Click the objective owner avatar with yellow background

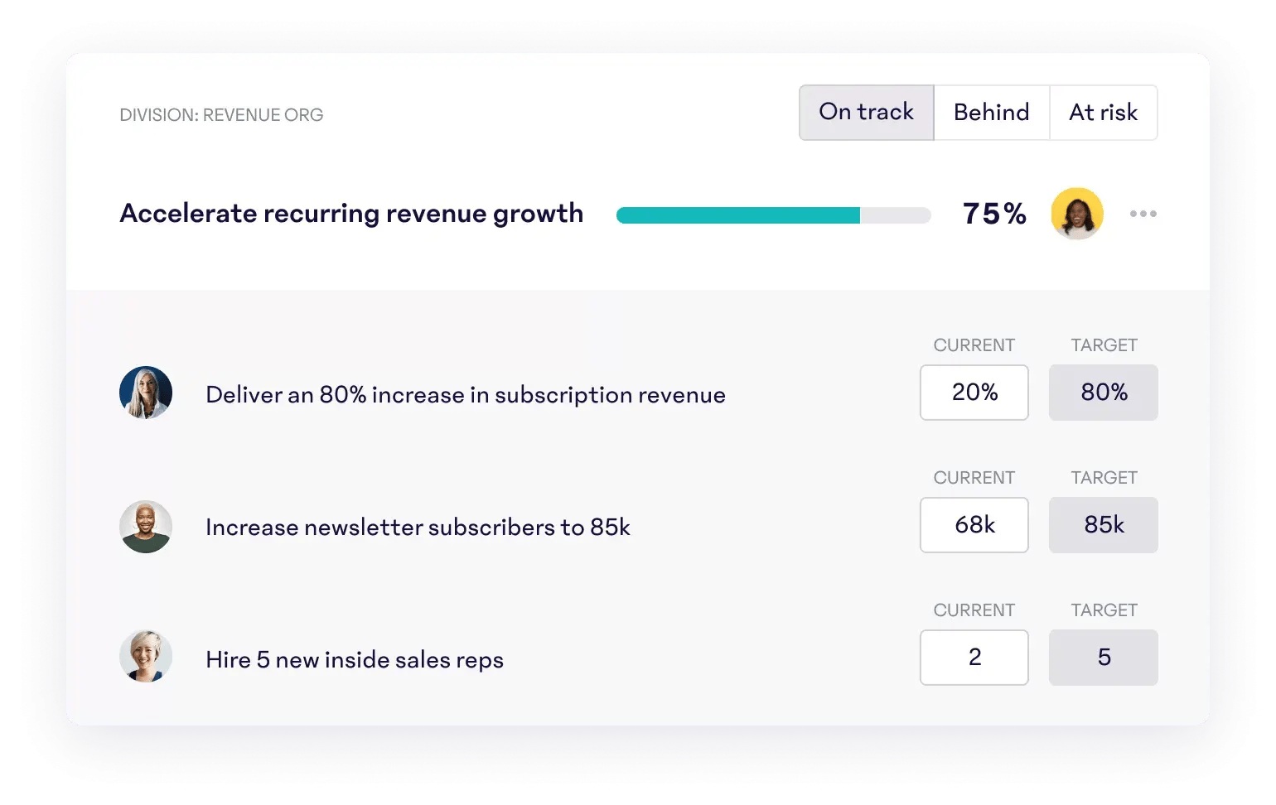pos(1076,214)
